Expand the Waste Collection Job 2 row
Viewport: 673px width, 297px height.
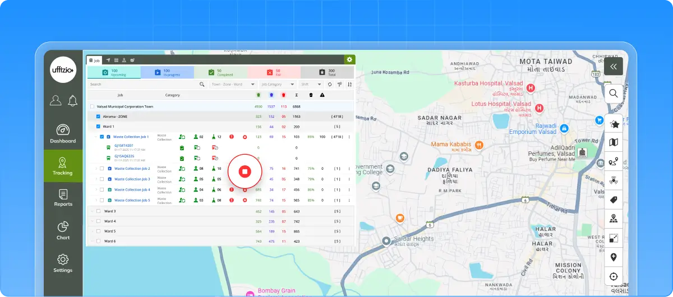pos(95,169)
